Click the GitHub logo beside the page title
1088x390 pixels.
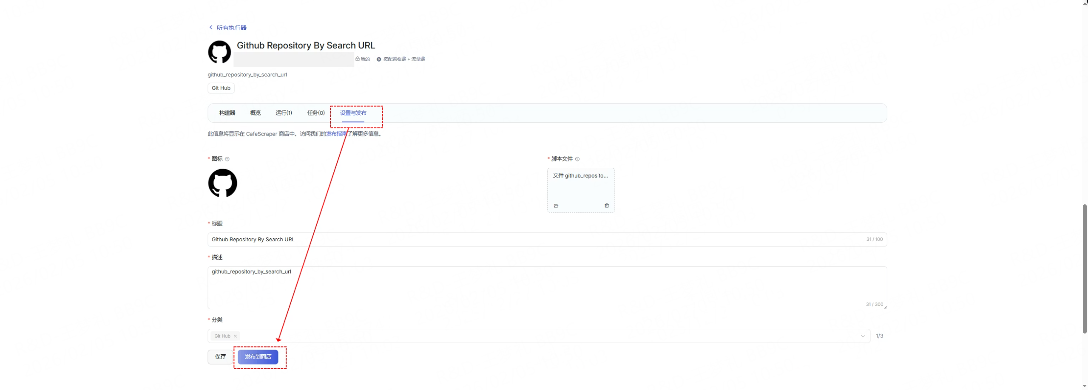click(x=219, y=52)
